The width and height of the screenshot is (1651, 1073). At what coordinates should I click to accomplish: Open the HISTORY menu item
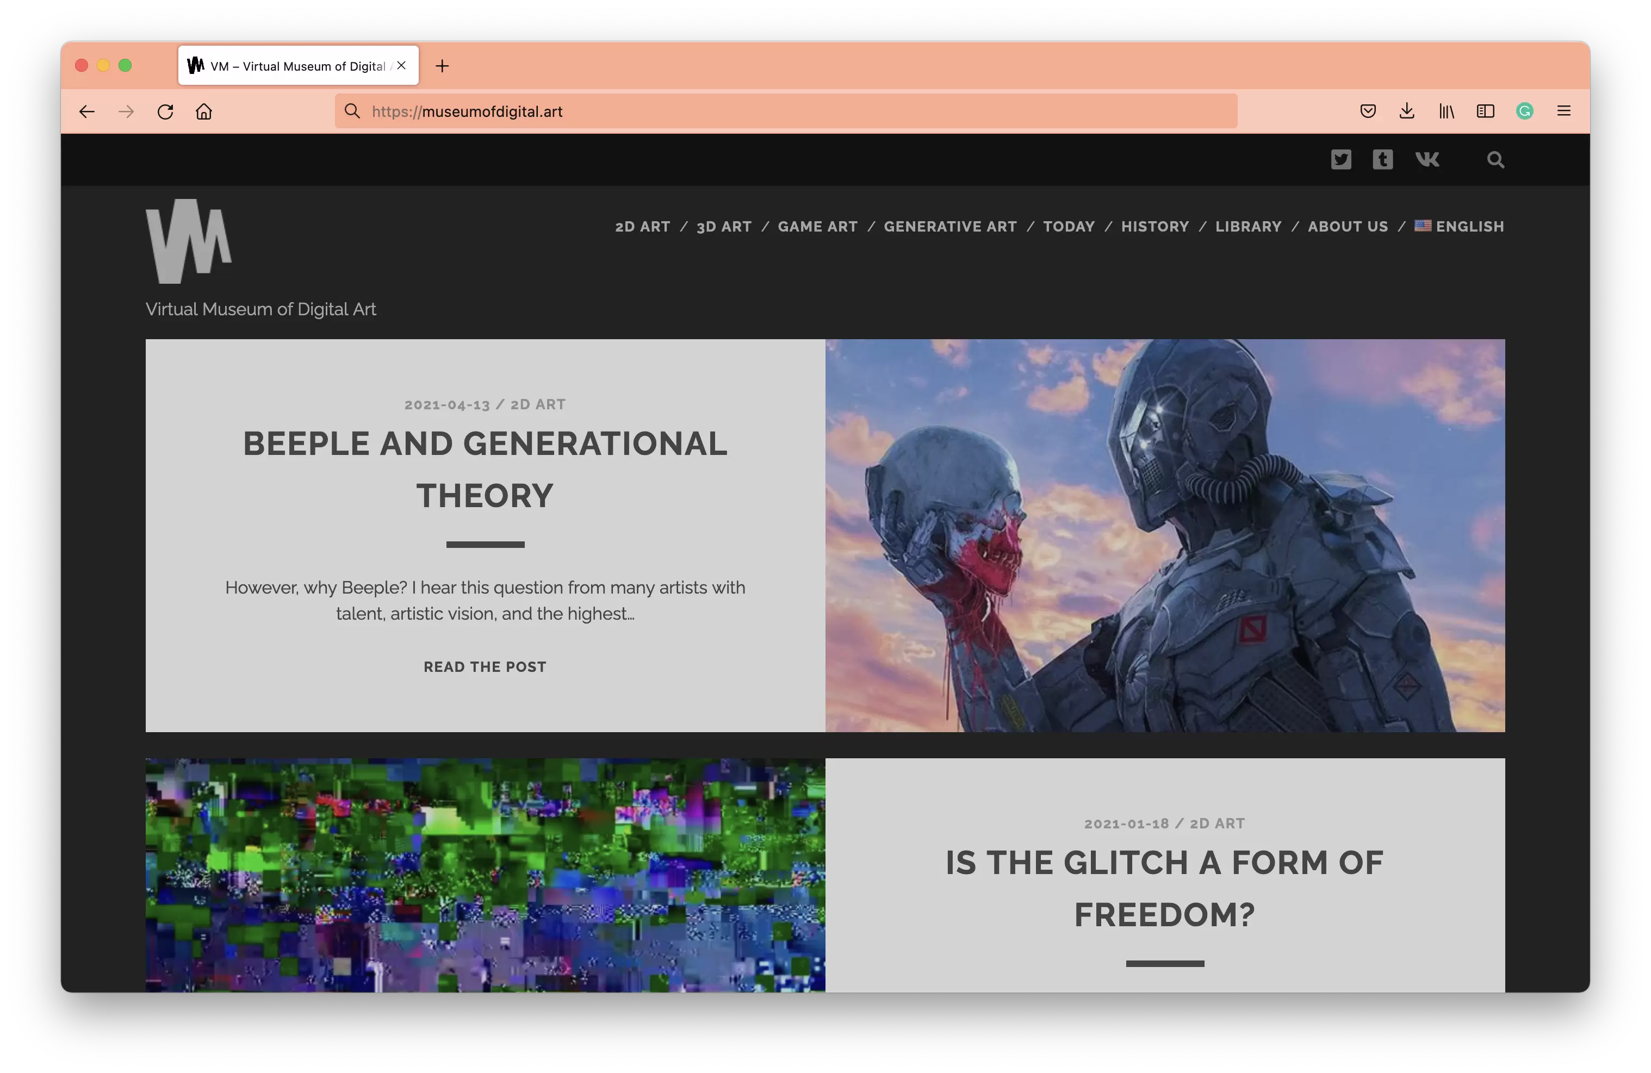pyautogui.click(x=1155, y=227)
